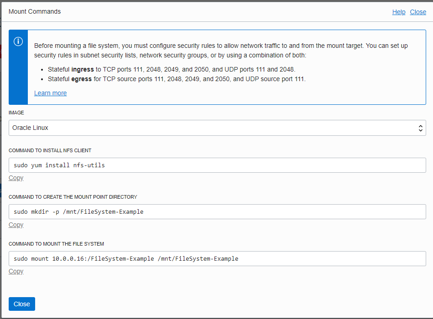
Task: Click the blue Close button at the bottom
Action: point(21,304)
